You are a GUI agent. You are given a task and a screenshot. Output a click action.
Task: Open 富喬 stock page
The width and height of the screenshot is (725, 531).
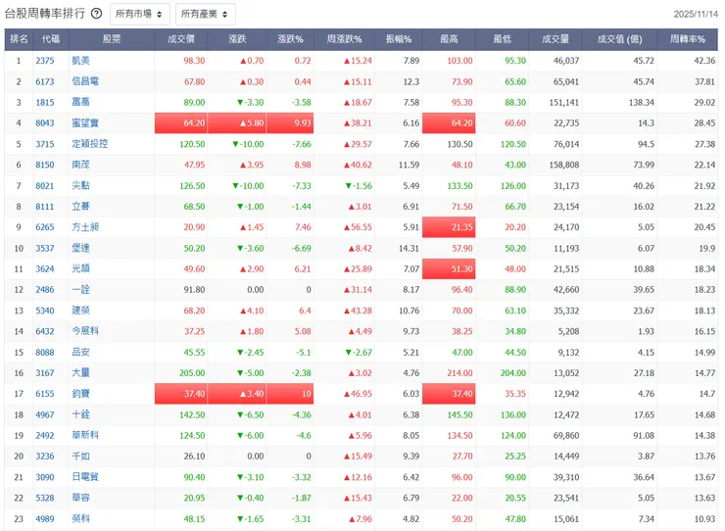pyautogui.click(x=81, y=102)
